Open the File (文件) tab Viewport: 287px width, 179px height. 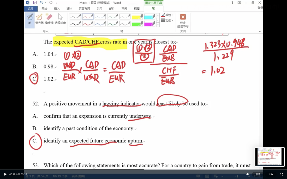click(x=31, y=9)
